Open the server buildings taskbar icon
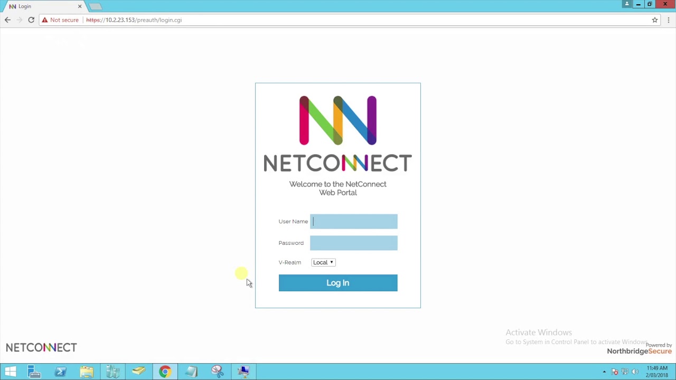 pyautogui.click(x=112, y=372)
